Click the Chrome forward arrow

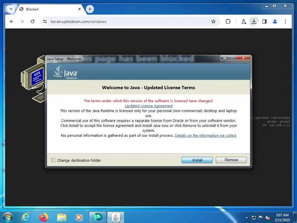click(22, 21)
